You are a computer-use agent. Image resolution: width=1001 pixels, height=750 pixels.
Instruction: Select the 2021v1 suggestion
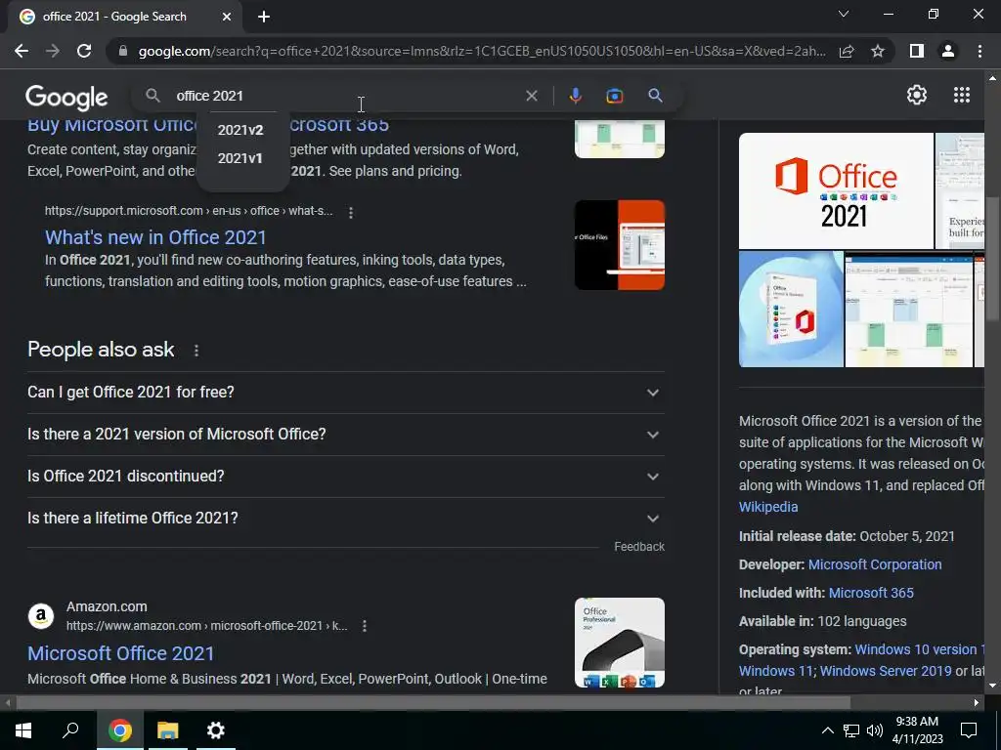coord(240,158)
